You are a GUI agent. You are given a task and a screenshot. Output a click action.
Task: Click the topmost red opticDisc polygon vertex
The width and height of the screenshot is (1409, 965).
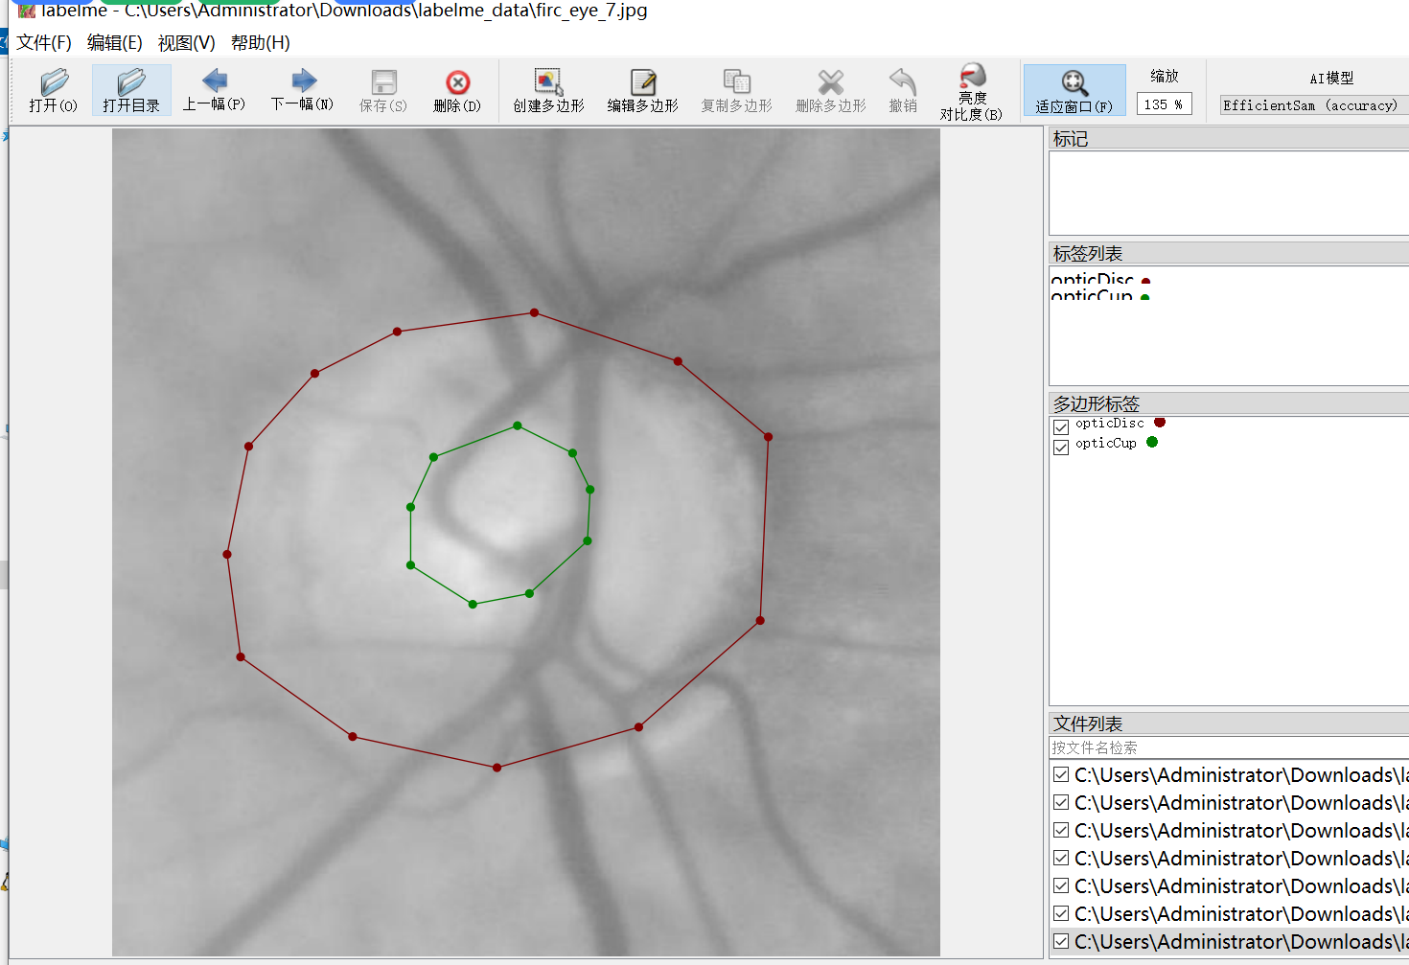tap(534, 312)
